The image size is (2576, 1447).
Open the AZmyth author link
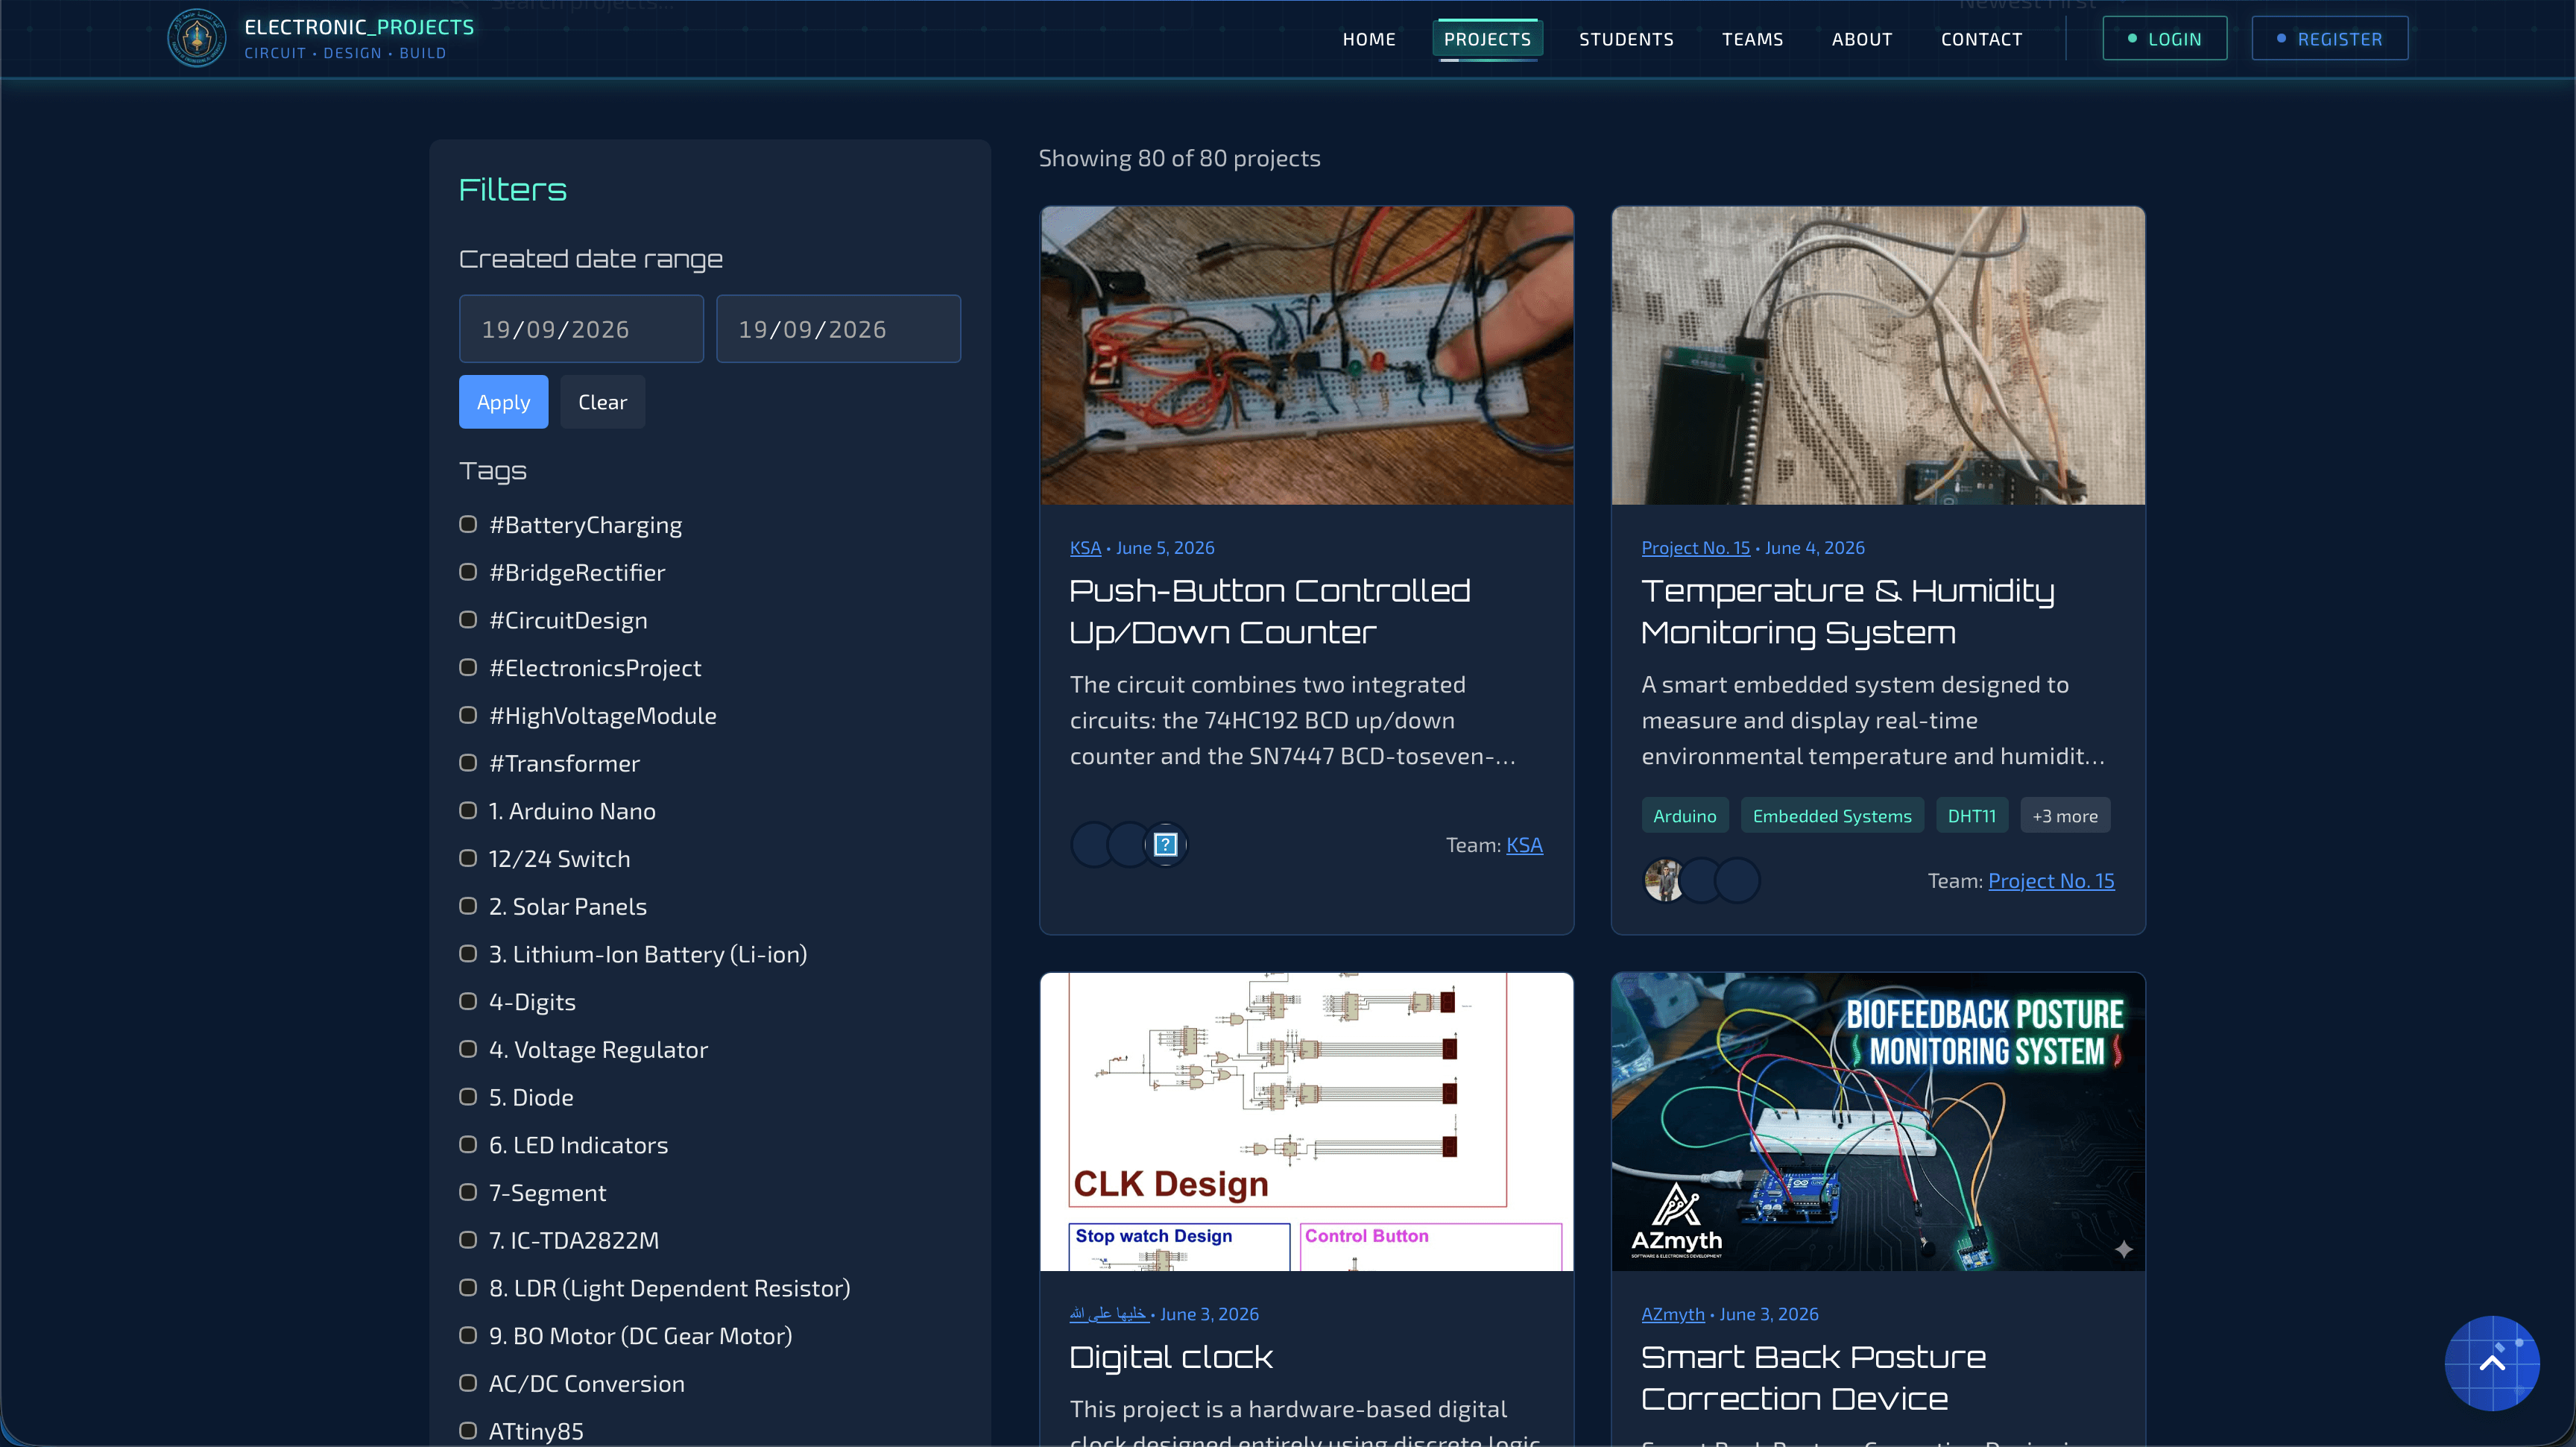tap(1672, 1314)
